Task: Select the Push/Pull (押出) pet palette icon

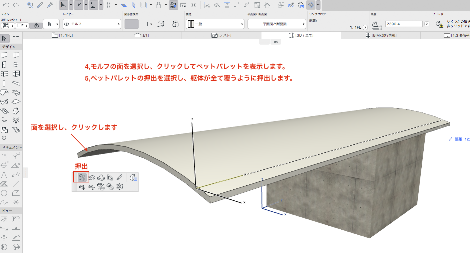Action: click(82, 178)
